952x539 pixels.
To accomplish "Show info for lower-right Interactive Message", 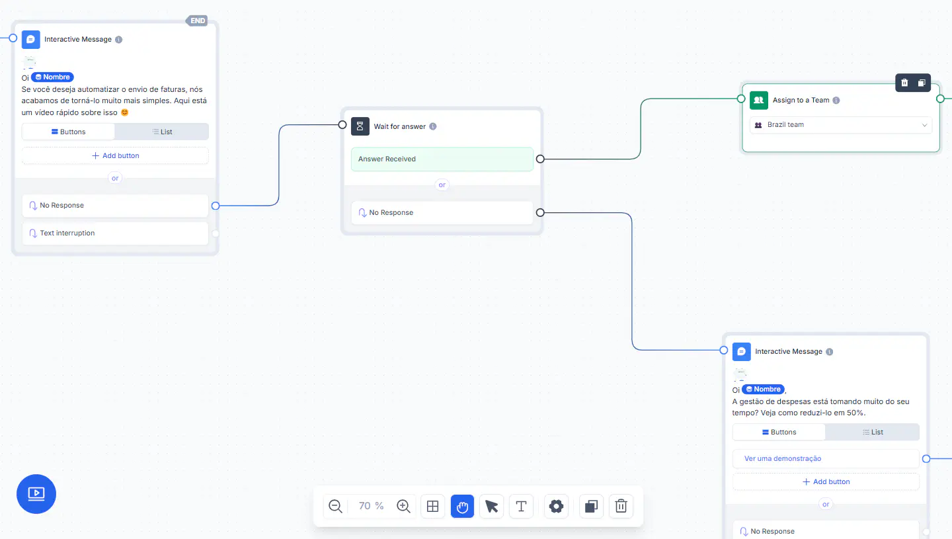I will (x=830, y=351).
